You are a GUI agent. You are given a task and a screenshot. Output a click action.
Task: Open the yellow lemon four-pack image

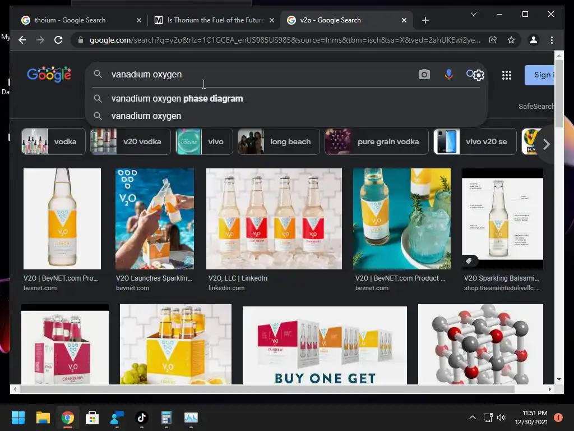click(175, 344)
